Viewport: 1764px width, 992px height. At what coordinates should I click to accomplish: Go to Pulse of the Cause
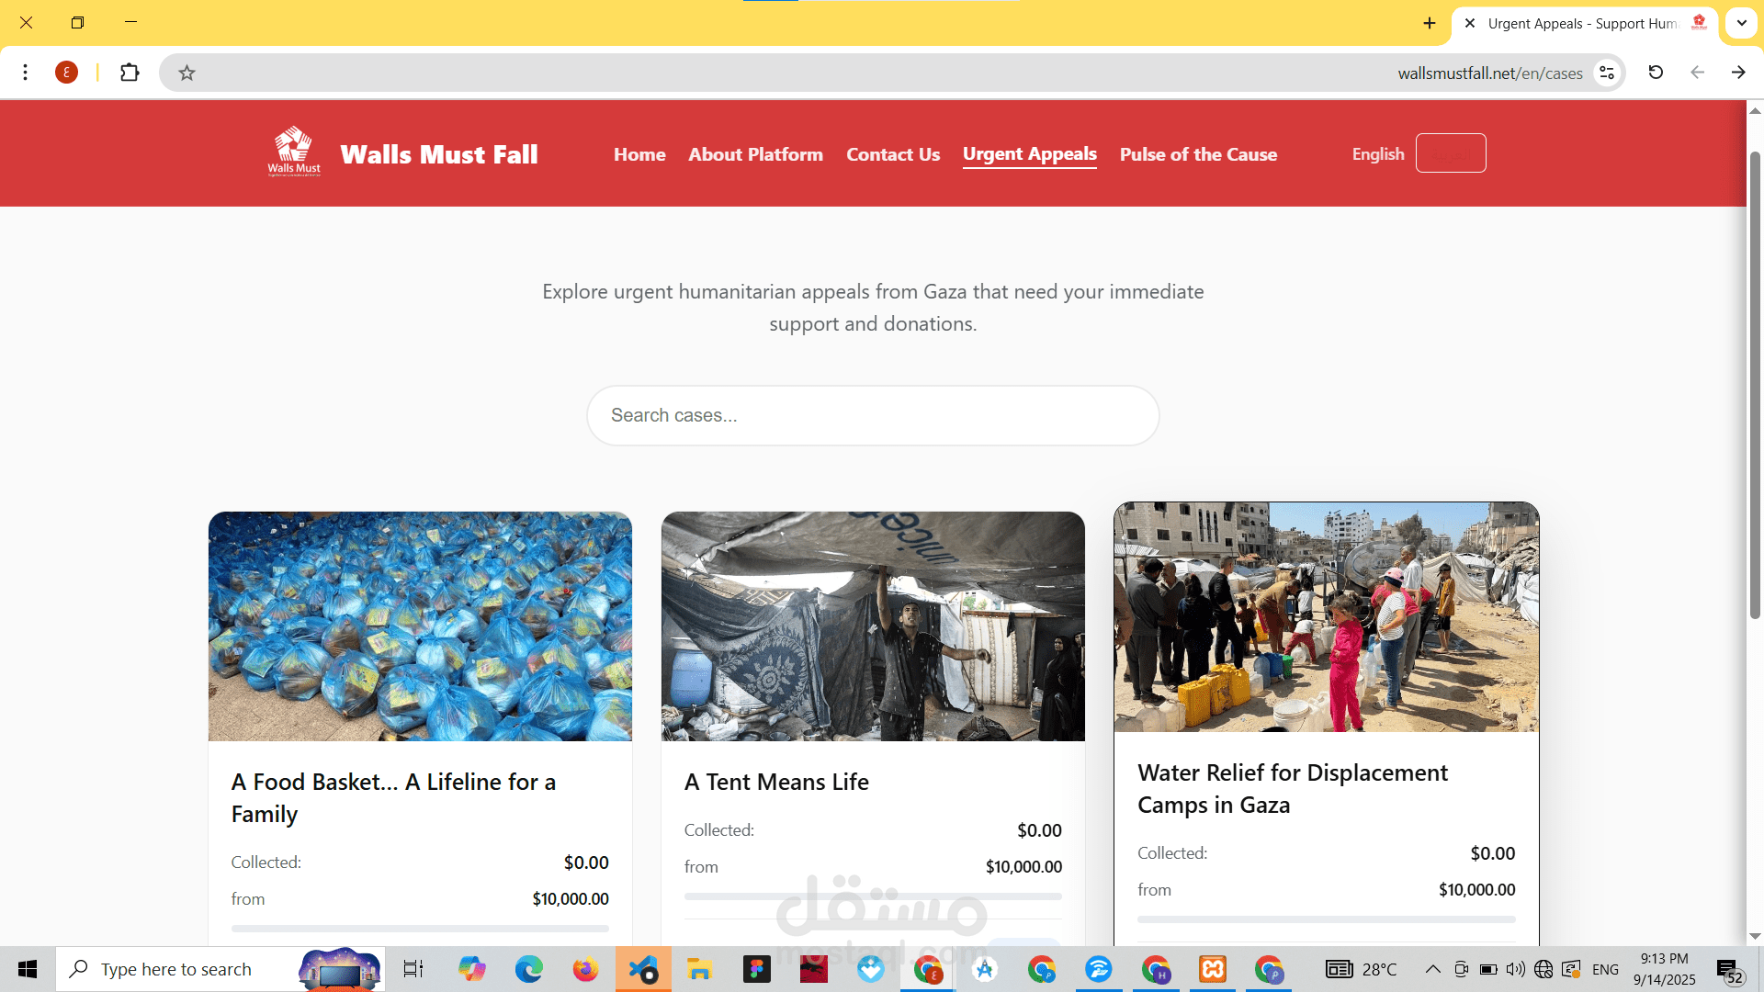[x=1198, y=154]
